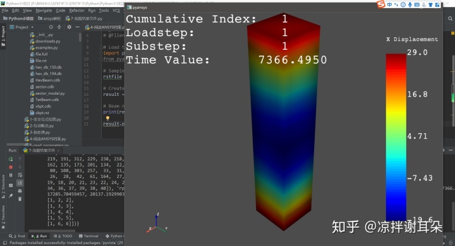Select file.rst in the project tree

(x=39, y=61)
